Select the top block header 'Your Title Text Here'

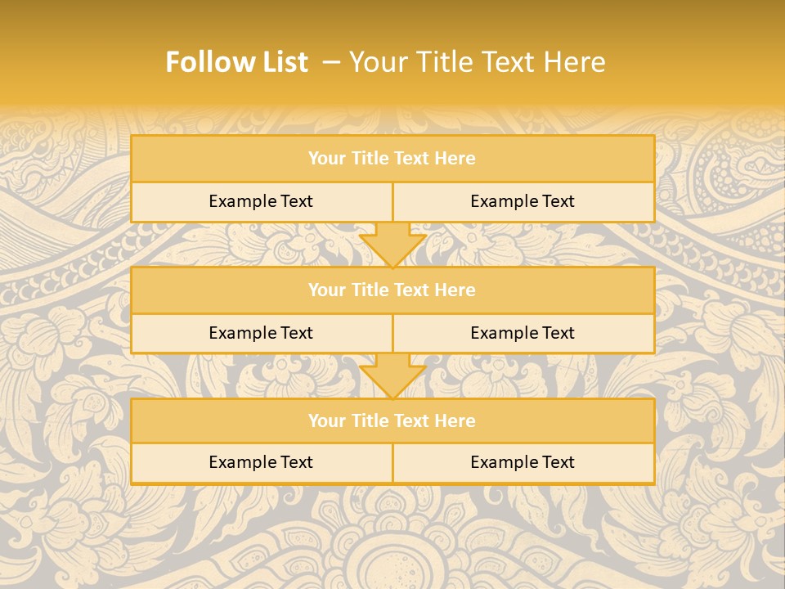[x=393, y=158]
